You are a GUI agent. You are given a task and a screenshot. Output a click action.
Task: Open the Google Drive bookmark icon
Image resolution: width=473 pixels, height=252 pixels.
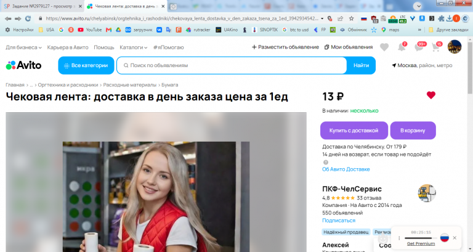[118, 30]
